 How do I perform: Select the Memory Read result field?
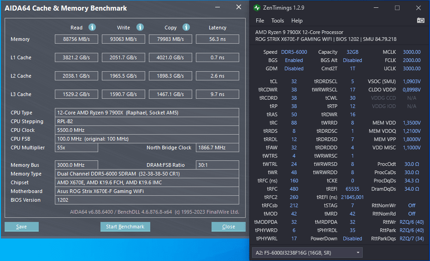click(77, 39)
